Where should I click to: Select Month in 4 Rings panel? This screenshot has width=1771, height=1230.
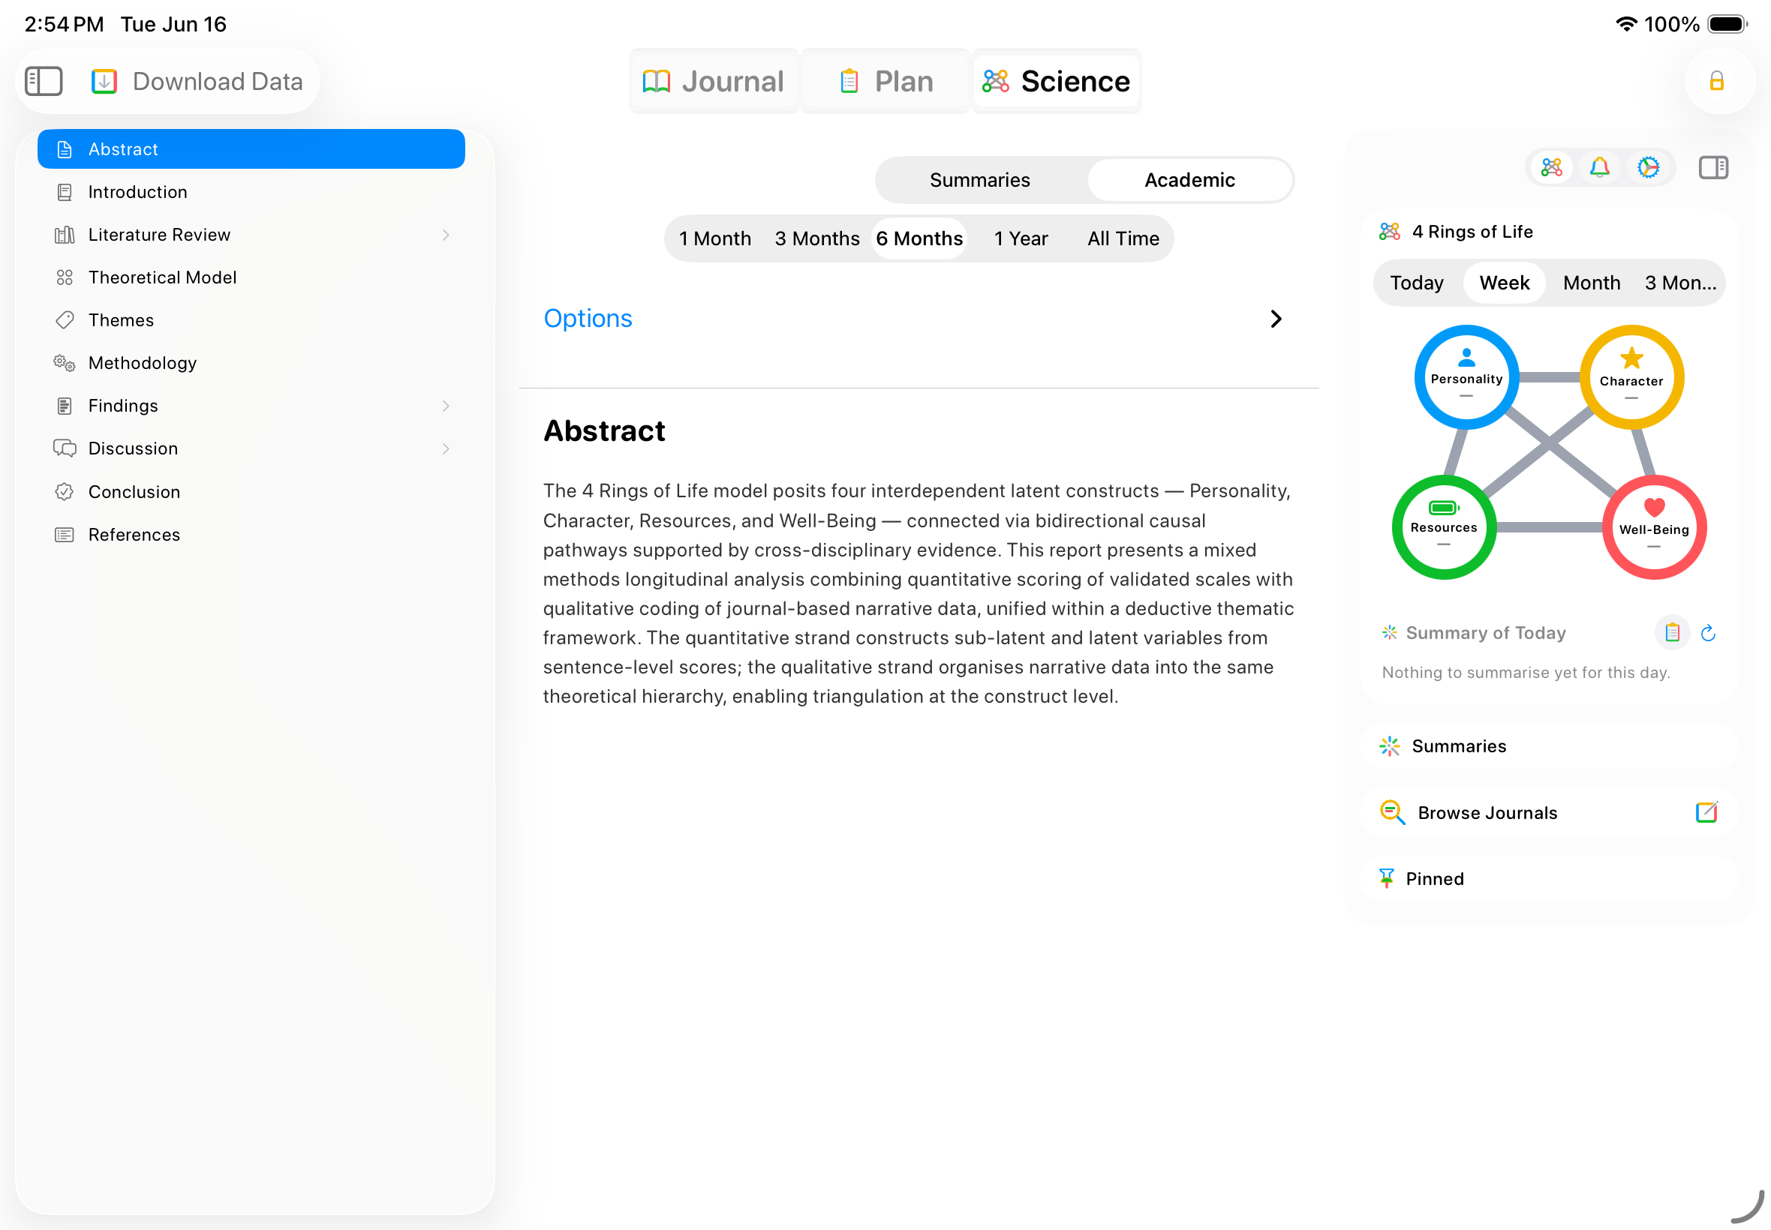tap(1592, 283)
